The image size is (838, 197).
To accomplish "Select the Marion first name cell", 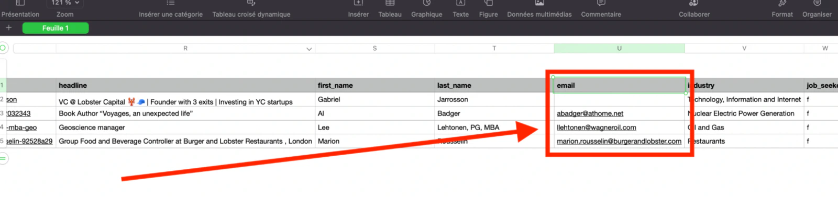I will 375,141.
